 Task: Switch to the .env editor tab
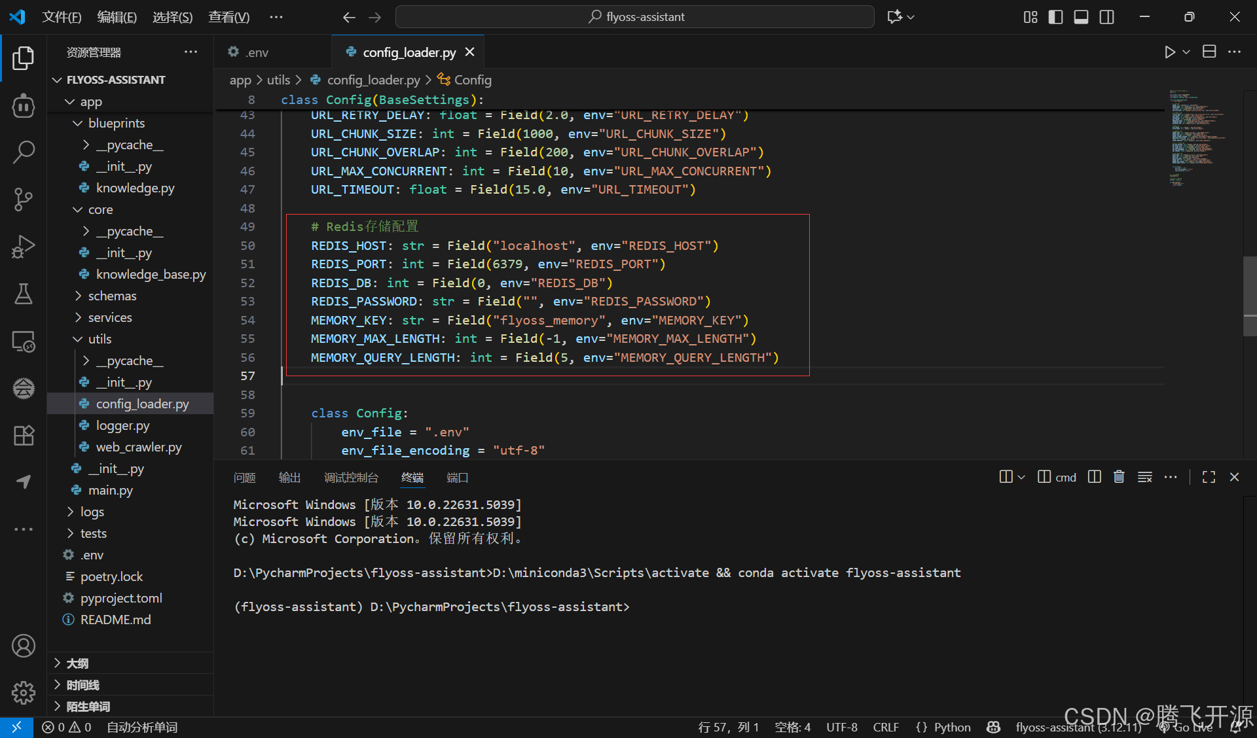point(257,52)
